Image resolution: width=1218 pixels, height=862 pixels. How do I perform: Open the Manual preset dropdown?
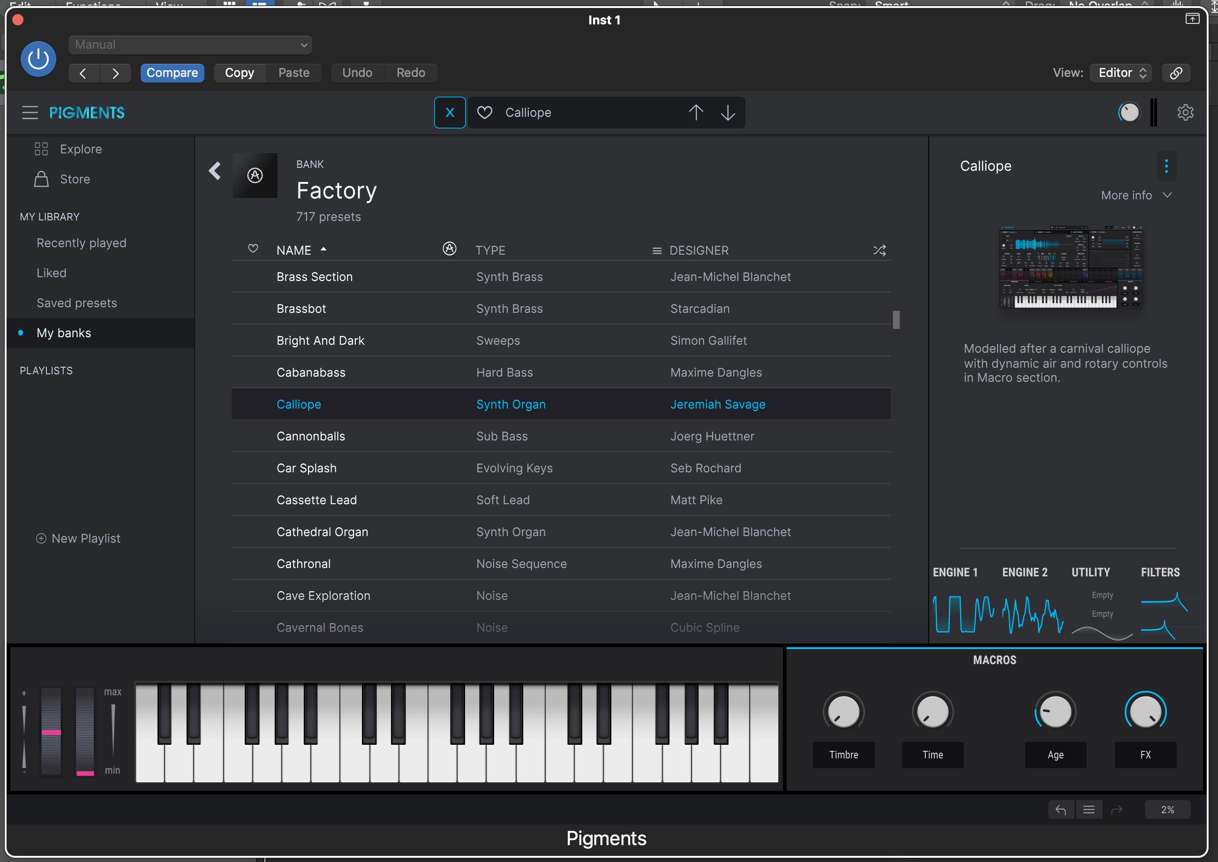(x=190, y=45)
